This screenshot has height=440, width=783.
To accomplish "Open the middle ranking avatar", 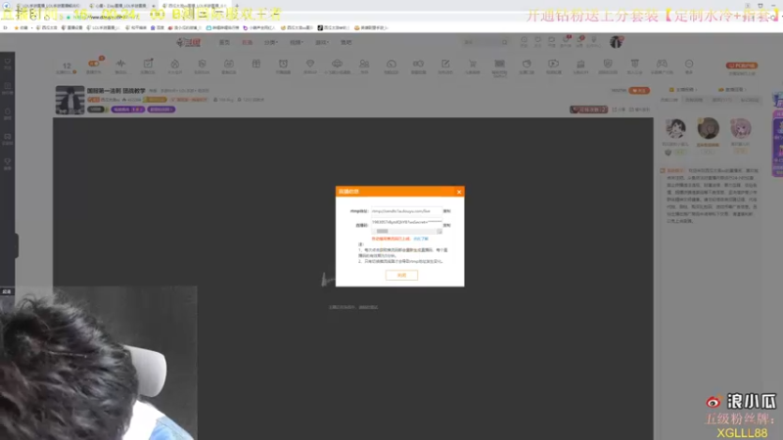I will (x=708, y=128).
